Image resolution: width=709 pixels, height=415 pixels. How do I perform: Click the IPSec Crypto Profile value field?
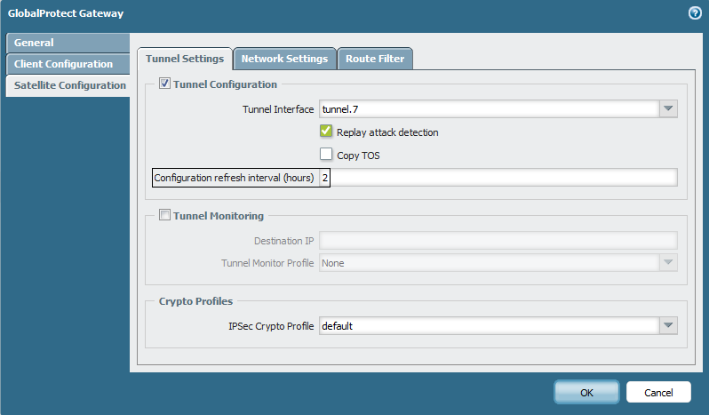click(x=488, y=326)
